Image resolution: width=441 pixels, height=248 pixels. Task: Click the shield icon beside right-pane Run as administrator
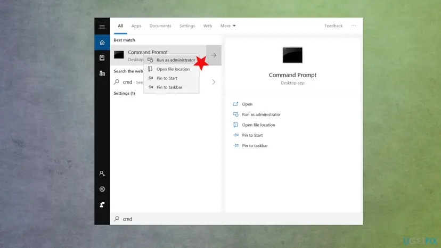pos(235,114)
